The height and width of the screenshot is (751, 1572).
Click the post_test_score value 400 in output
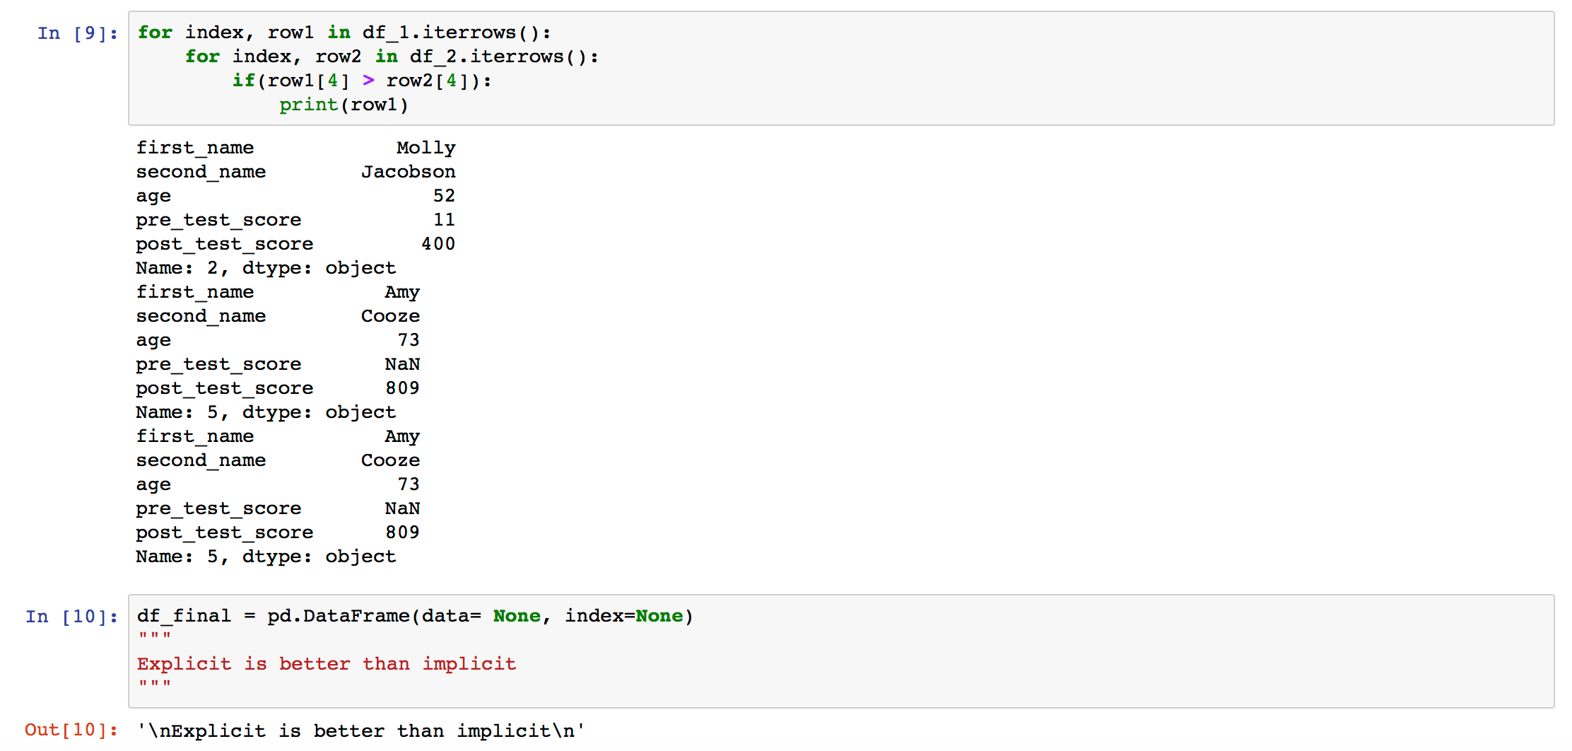pos(439,243)
